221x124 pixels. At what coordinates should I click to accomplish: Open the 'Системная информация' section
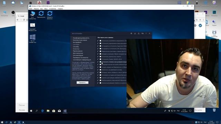pos(82,60)
